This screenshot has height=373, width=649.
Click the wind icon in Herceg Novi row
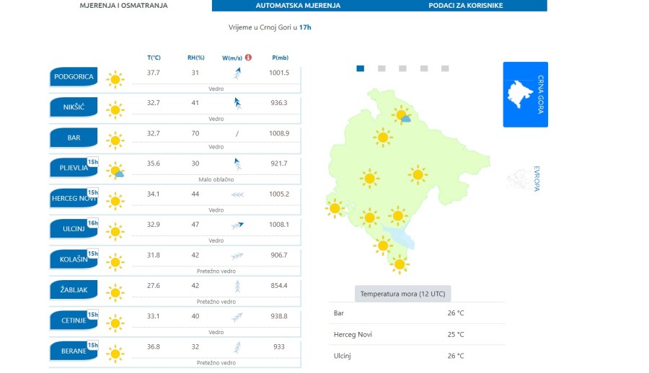point(237,194)
